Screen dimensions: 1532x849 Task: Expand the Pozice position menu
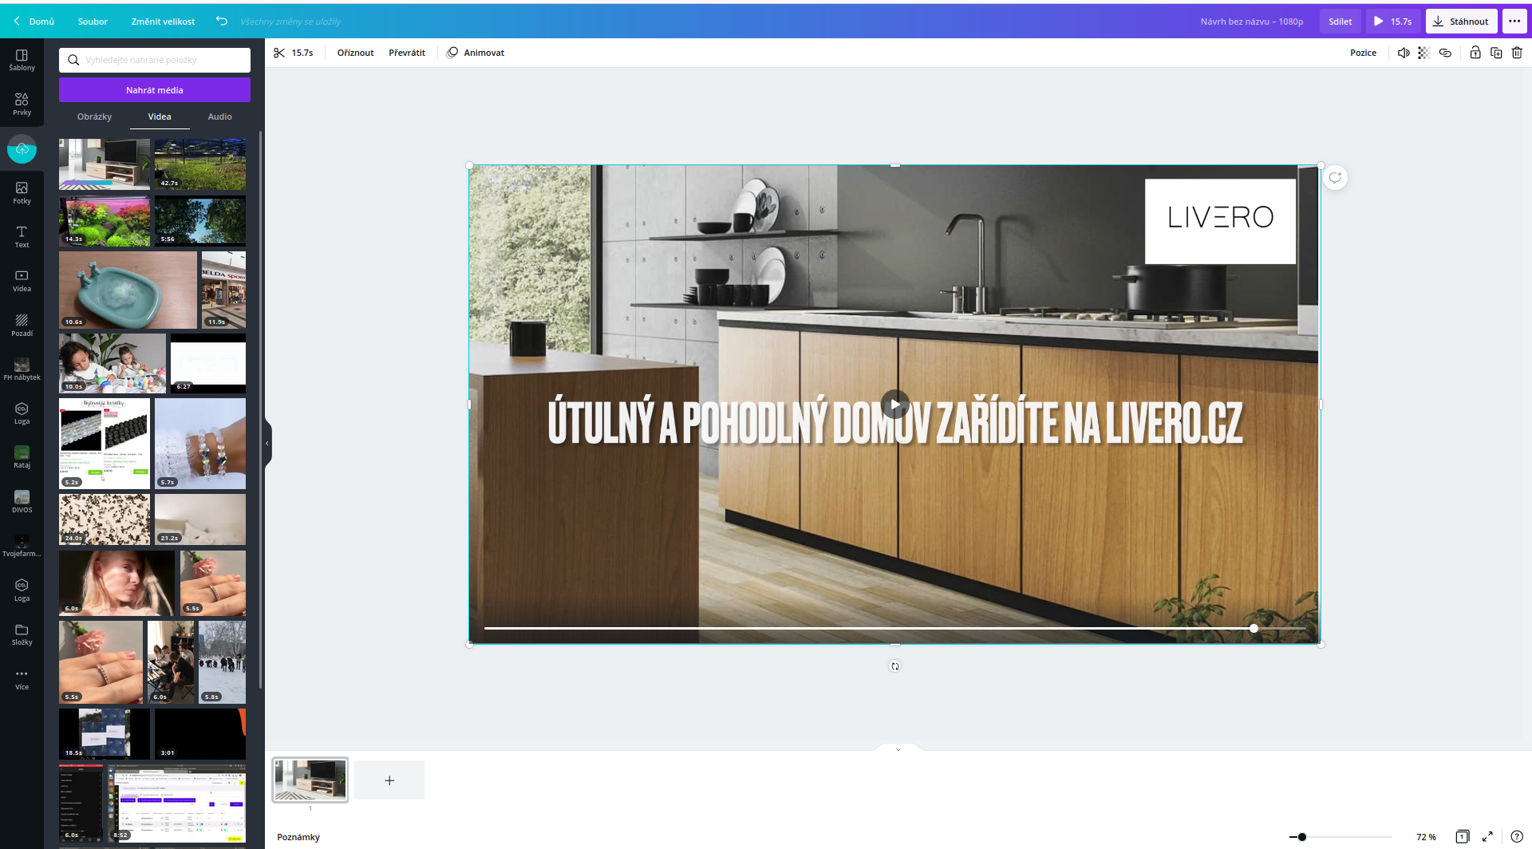click(1363, 53)
